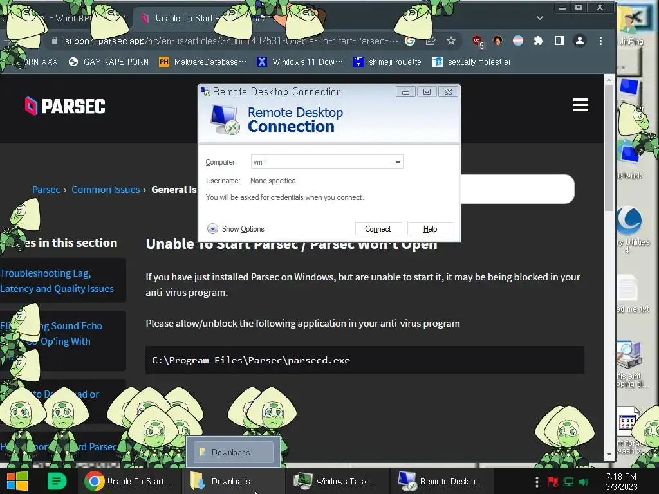Screen dimensions: 659x494
Task: Click the Google icon in the address bar
Action: pos(410,41)
